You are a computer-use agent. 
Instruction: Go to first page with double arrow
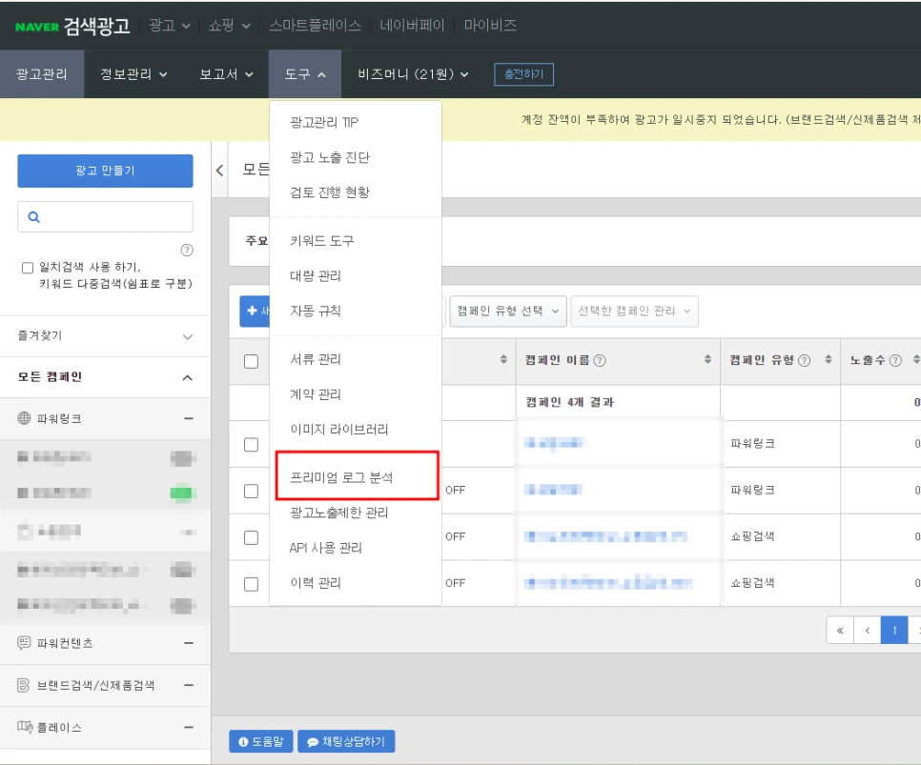coord(840,631)
